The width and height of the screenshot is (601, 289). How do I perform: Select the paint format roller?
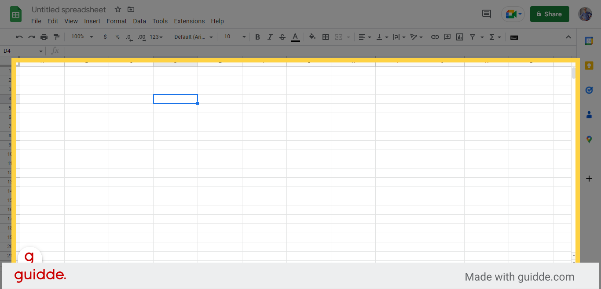click(56, 37)
